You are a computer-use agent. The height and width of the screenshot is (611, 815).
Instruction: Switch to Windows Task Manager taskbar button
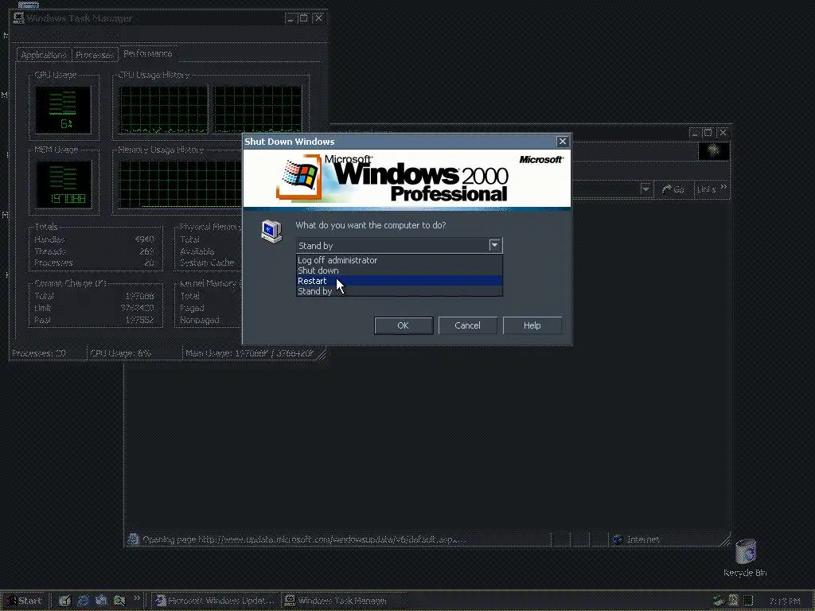[x=344, y=601]
